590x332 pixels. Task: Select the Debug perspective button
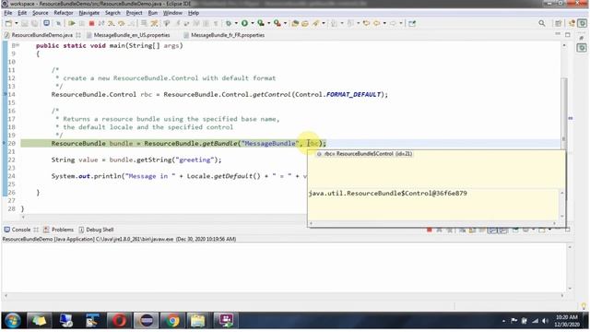[x=583, y=23]
